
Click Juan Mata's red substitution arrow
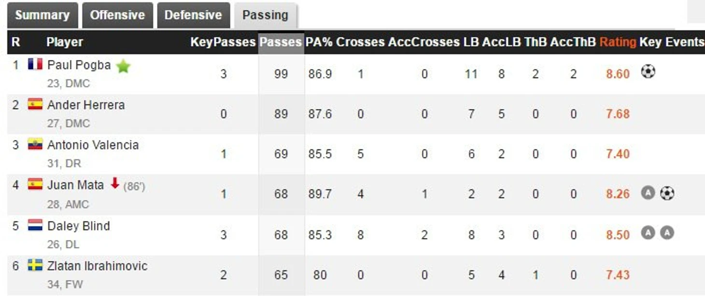tap(114, 183)
